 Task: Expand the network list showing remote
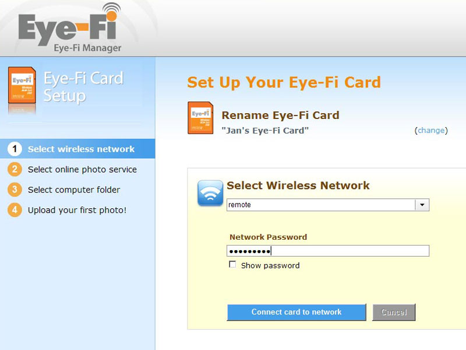(x=328, y=205)
